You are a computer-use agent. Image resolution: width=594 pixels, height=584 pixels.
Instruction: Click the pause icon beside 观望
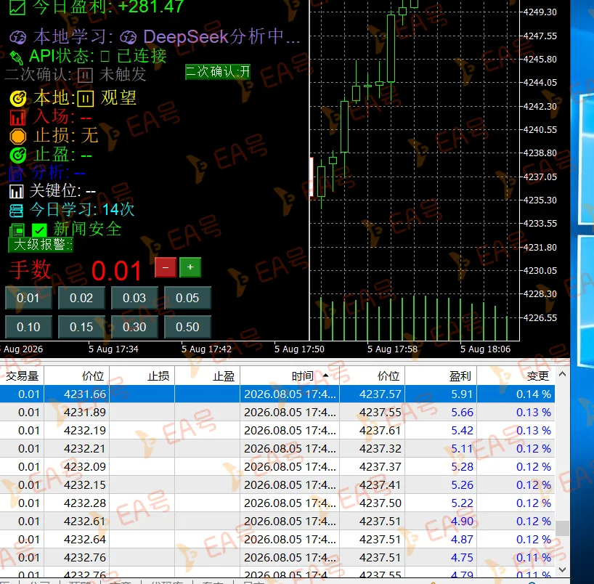[x=86, y=99]
